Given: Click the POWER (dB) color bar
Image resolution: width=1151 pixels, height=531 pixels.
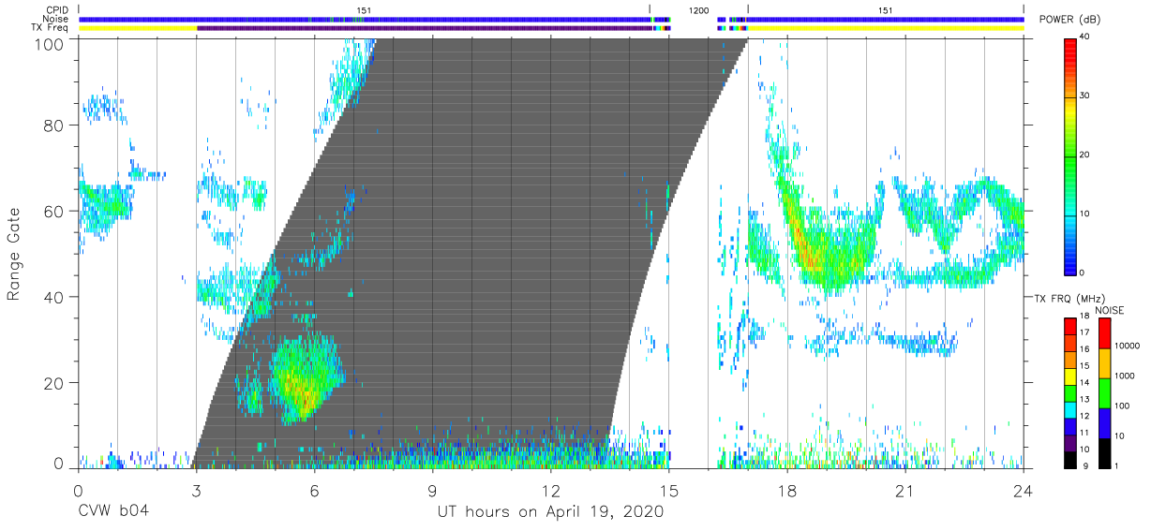Looking at the screenshot, I should click(x=1071, y=155).
